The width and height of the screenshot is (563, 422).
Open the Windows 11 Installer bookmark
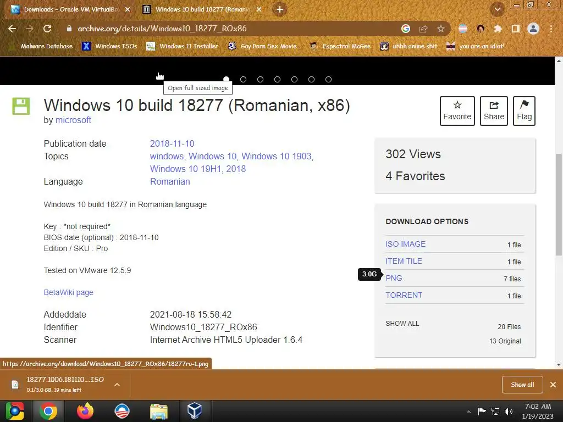pyautogui.click(x=183, y=46)
